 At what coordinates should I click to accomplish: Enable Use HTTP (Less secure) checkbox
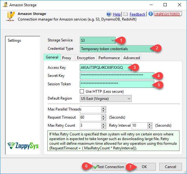coord(82,92)
